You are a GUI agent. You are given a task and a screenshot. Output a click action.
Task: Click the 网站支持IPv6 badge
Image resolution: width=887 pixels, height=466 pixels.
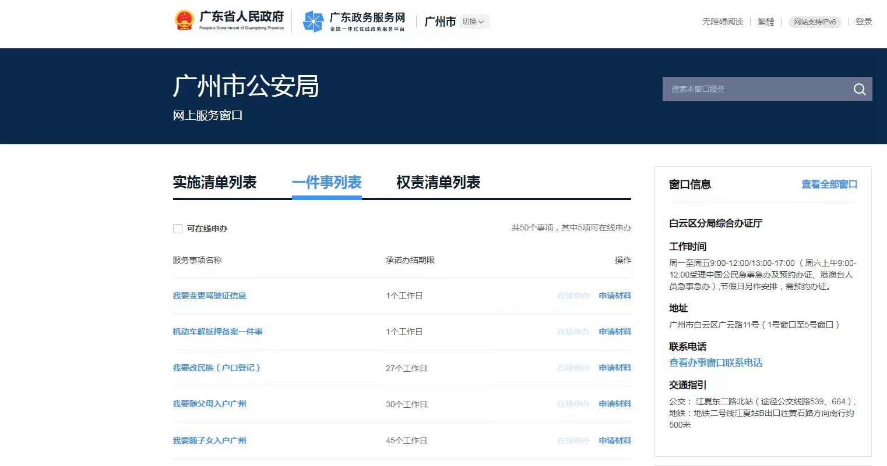[x=815, y=22]
